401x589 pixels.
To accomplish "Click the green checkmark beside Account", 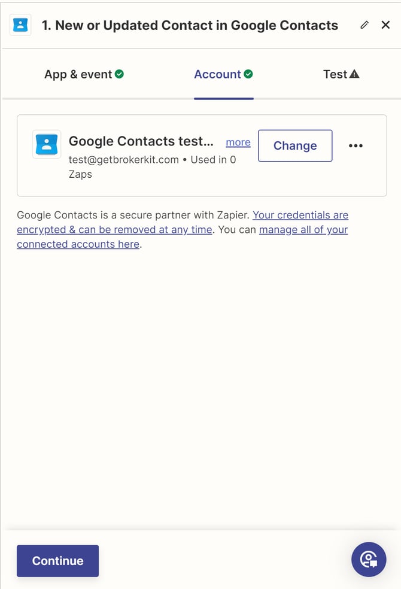I will [248, 74].
